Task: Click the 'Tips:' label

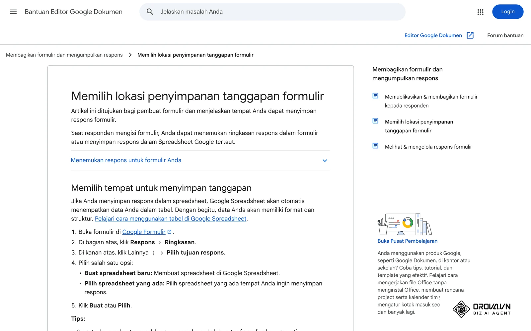Action: point(78,319)
